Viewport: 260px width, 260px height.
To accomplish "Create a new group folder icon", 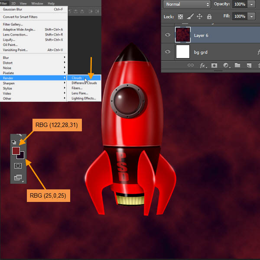I will pos(237,65).
